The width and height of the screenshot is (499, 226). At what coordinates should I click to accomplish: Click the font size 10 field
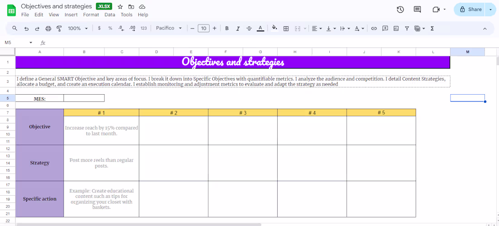203,28
